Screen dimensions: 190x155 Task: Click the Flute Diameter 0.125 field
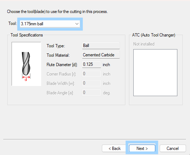[91, 64]
